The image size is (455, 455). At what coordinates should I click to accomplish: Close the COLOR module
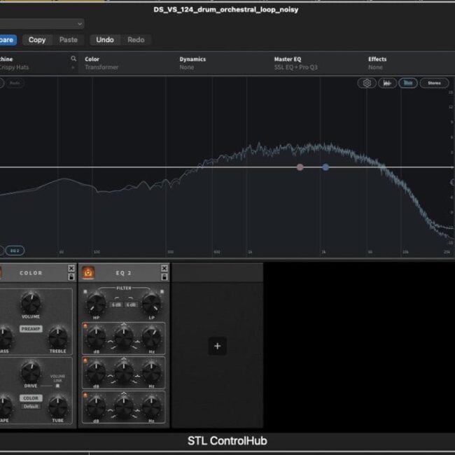click(x=71, y=268)
